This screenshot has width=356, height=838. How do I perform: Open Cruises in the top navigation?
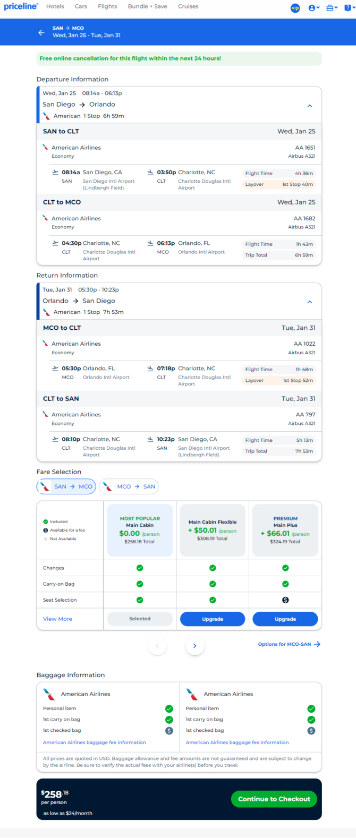pyautogui.click(x=188, y=6)
